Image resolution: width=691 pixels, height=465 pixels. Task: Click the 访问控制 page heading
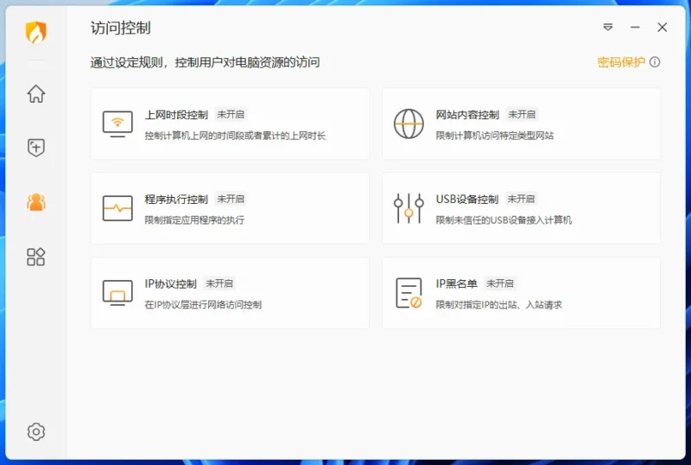click(x=121, y=29)
